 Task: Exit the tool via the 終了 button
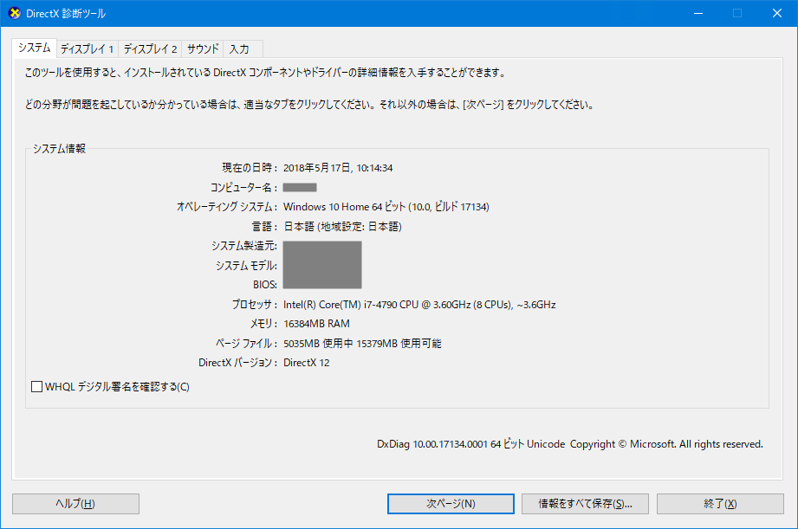[720, 503]
